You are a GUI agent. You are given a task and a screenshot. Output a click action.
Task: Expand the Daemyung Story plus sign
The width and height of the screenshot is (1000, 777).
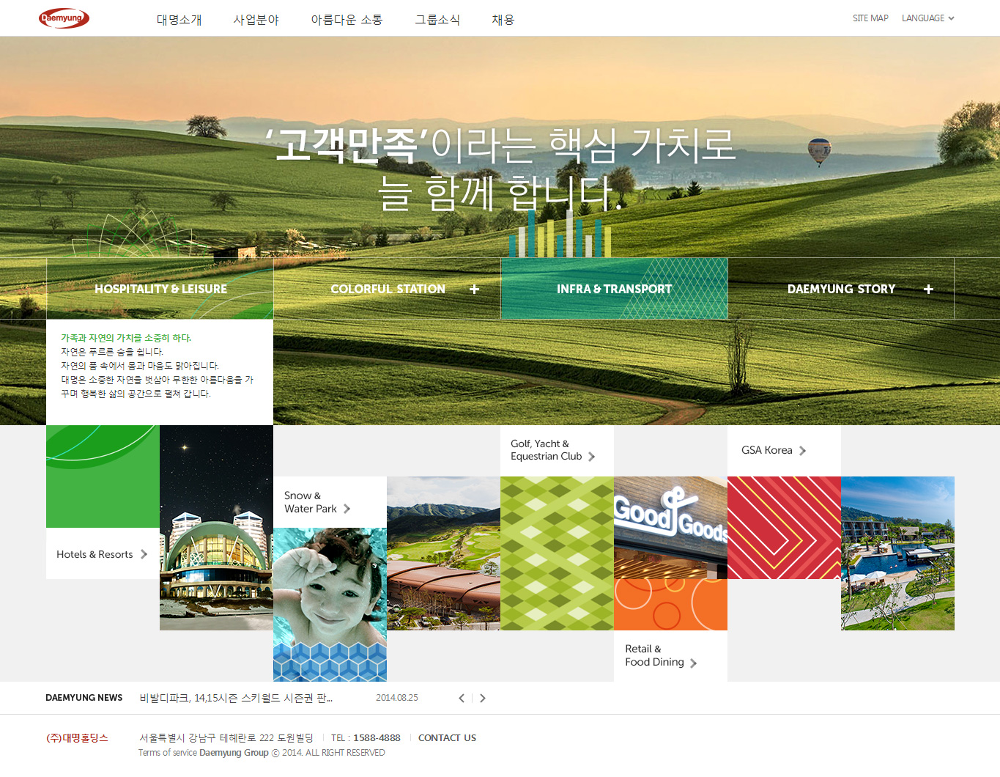click(928, 290)
